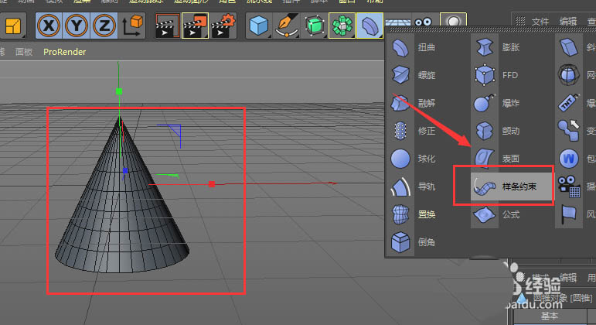Click the mesh sphere cage deformer icon

pos(569,75)
